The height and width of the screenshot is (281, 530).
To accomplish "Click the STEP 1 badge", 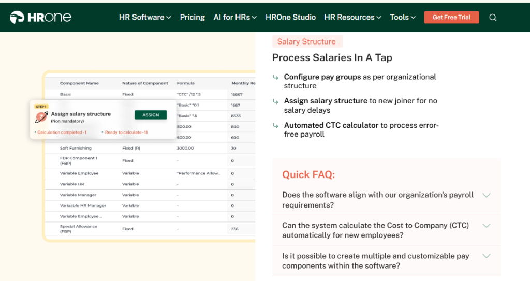I will coord(41,107).
